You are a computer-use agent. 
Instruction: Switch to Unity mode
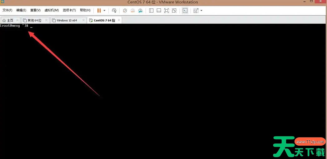tap(174, 11)
